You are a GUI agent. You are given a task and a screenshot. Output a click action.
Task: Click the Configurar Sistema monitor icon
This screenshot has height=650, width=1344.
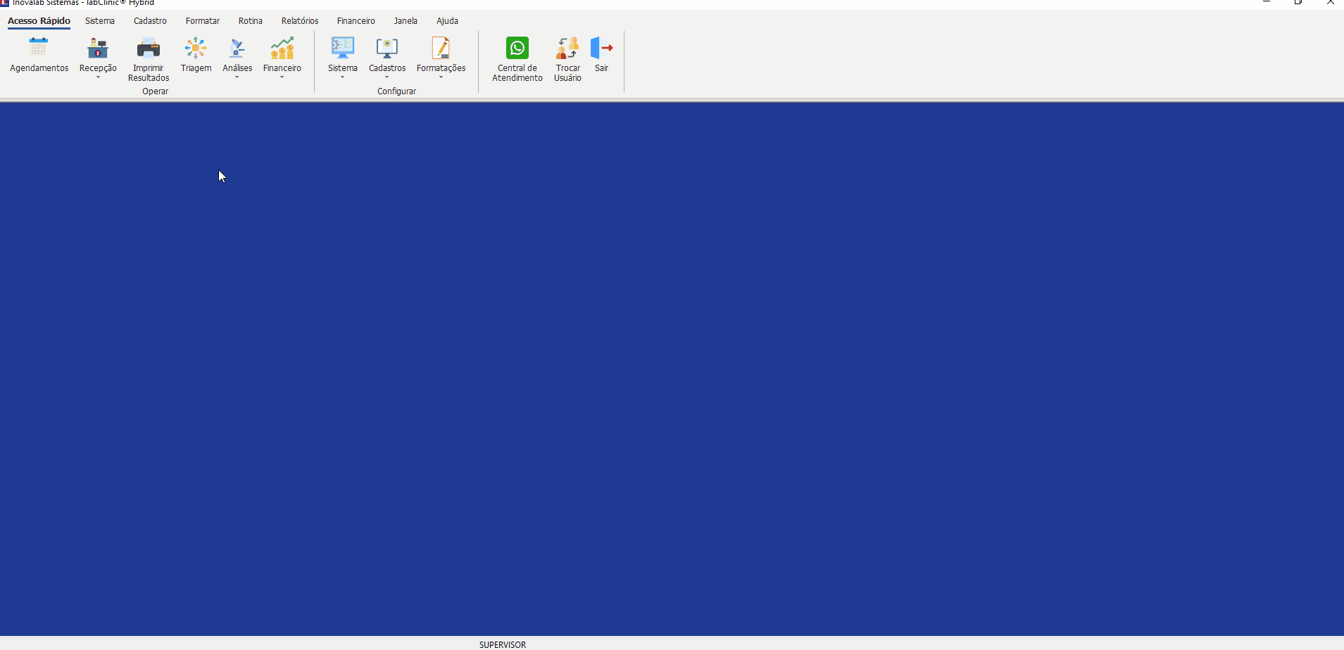[343, 48]
